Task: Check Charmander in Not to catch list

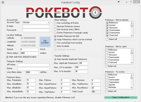Action: pos(107,57)
